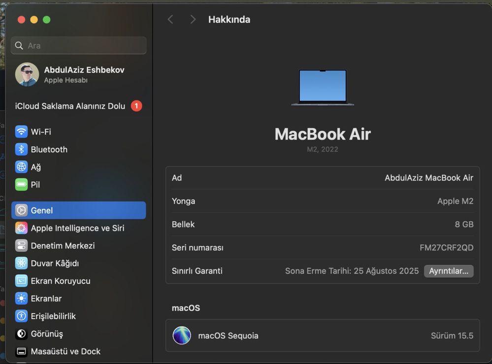Open Duvar Kâğıdı label
The image size is (492, 364).
click(x=55, y=264)
